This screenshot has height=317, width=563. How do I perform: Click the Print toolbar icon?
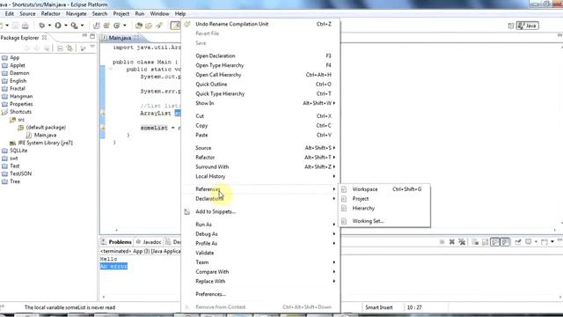(26, 26)
